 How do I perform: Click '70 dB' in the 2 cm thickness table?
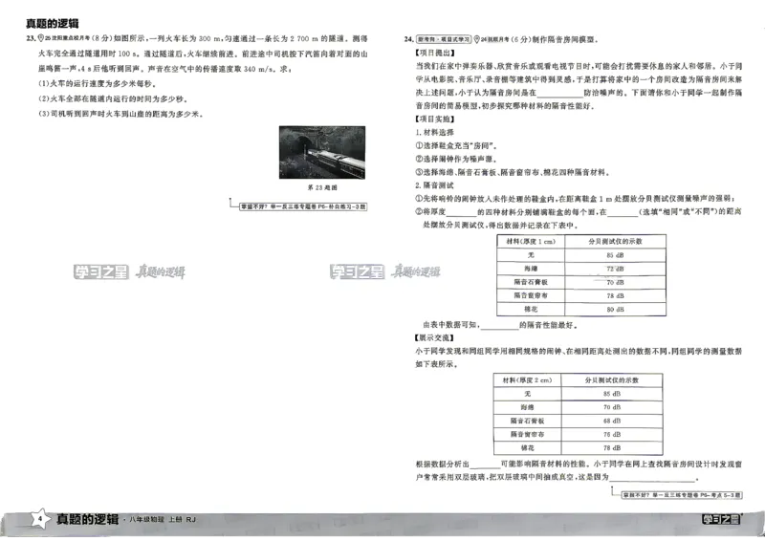[x=612, y=407]
